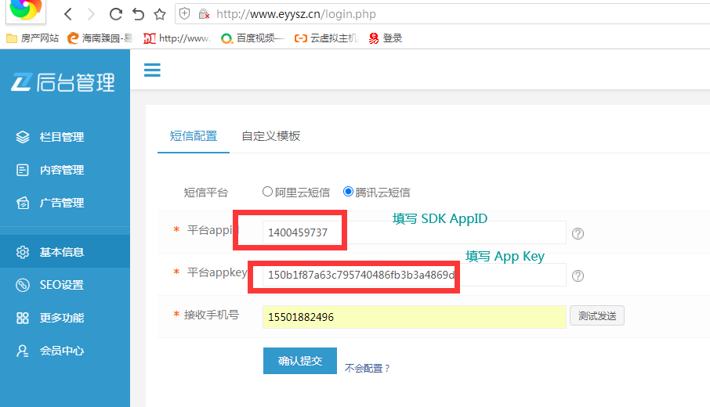Click help icon next to appkey field

click(x=578, y=276)
